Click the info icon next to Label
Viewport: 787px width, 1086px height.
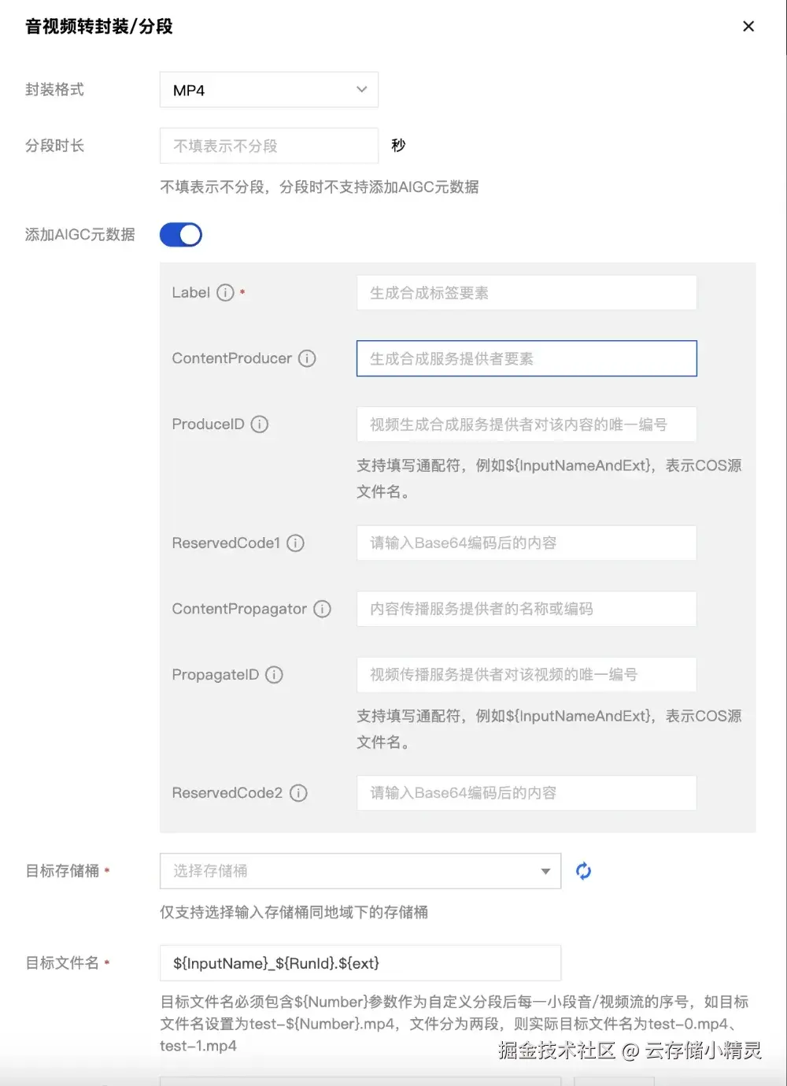click(225, 293)
